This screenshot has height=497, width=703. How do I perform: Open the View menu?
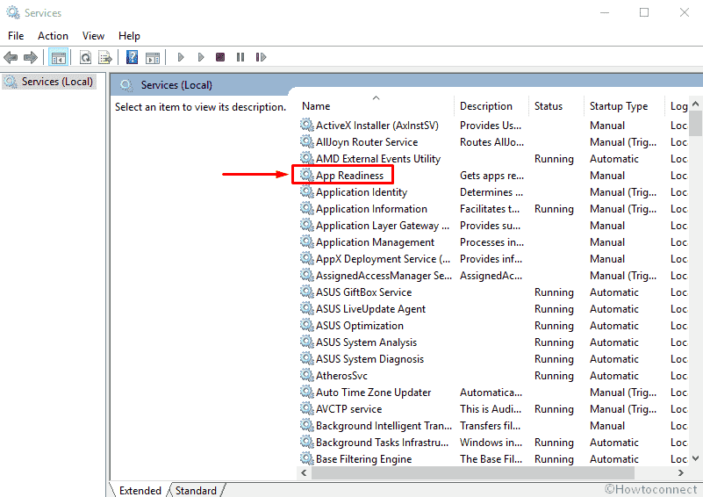pos(93,36)
